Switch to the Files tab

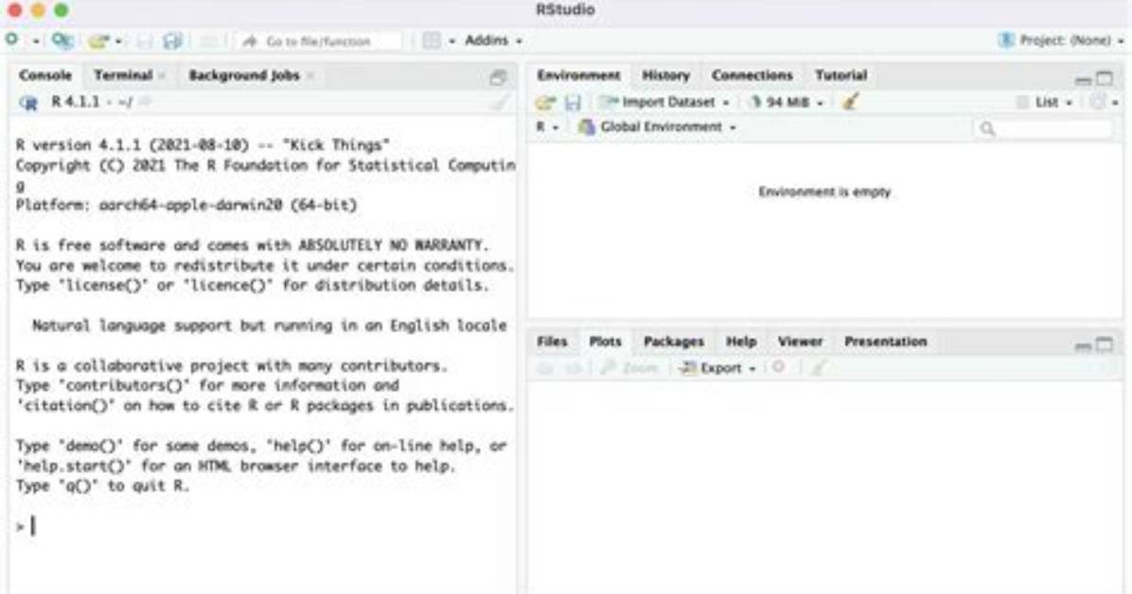pyautogui.click(x=553, y=341)
